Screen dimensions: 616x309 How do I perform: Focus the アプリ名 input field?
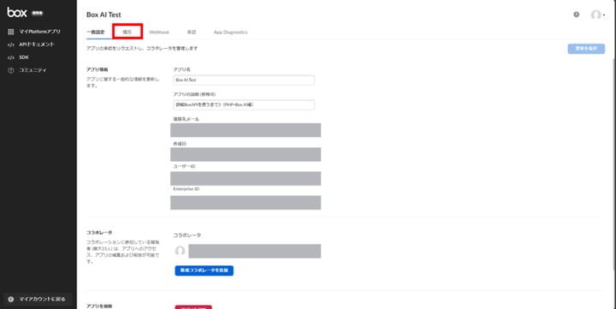[244, 80]
